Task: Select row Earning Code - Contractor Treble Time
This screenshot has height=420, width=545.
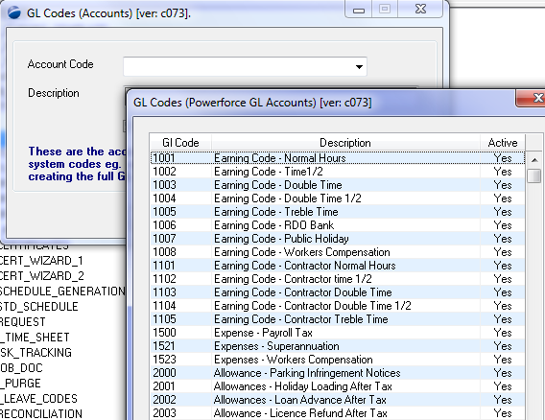Action: (338, 319)
